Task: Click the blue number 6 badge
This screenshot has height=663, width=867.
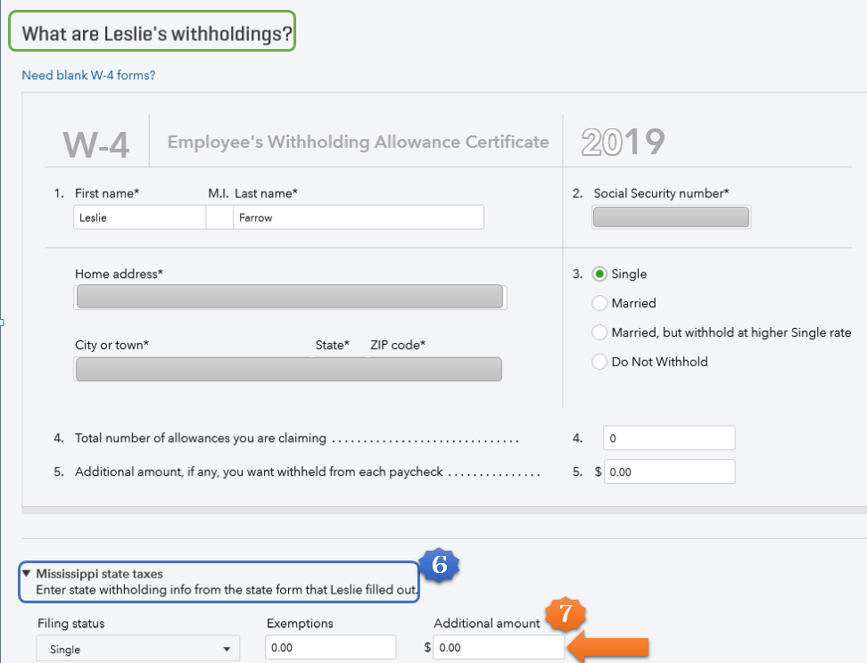Action: [439, 565]
